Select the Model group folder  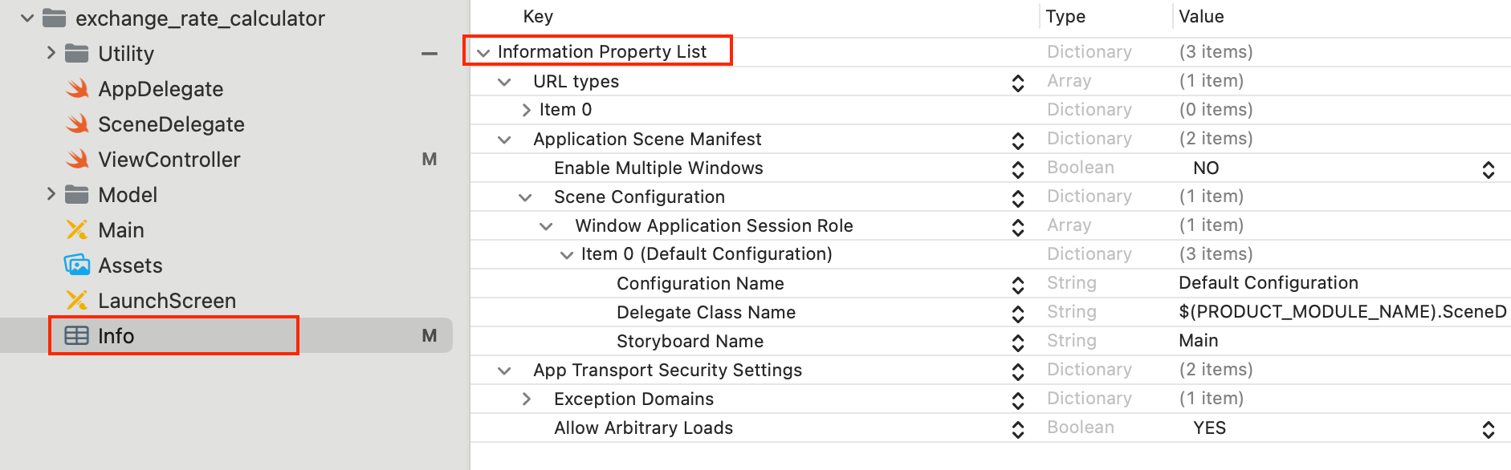pos(127,194)
